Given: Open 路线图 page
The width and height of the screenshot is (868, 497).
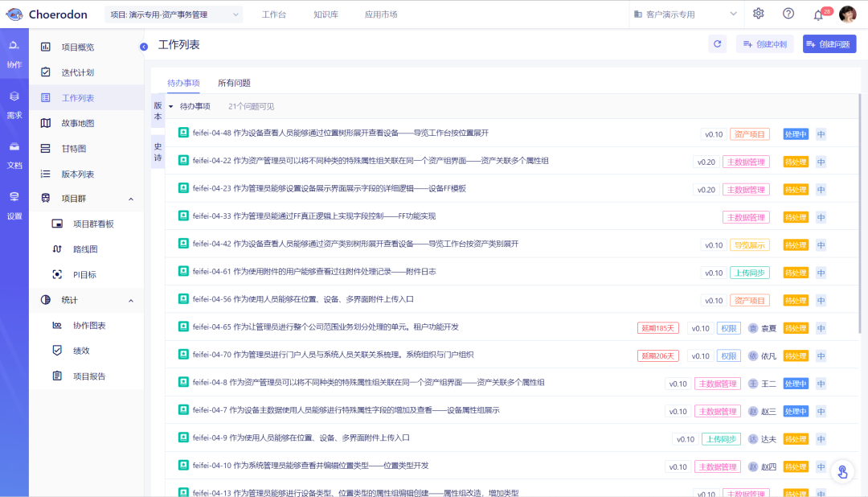Looking at the screenshot, I should 86,249.
